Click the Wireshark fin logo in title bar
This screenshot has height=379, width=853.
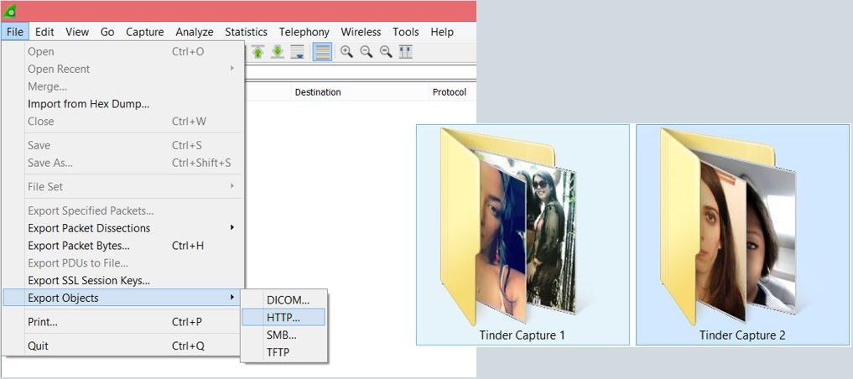tap(9, 11)
